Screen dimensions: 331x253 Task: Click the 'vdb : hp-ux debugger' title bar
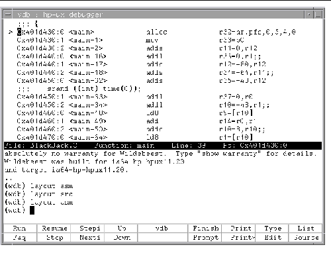158,15
